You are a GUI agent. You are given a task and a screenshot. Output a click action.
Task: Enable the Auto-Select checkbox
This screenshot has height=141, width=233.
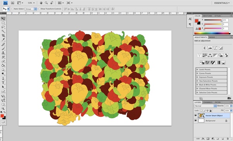[x=13, y=9]
